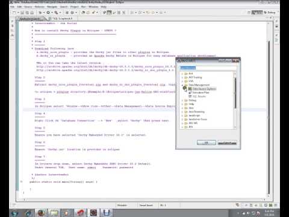
Task: Open Internet Explorer from the taskbar
Action: point(28,213)
